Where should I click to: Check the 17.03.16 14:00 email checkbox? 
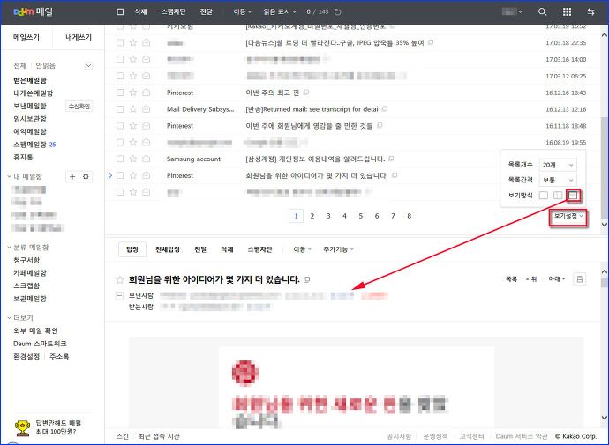[x=120, y=59]
